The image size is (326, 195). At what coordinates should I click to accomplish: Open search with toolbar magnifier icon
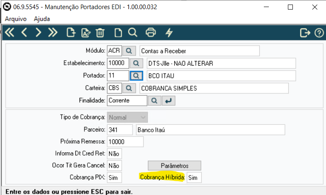pos(133,33)
